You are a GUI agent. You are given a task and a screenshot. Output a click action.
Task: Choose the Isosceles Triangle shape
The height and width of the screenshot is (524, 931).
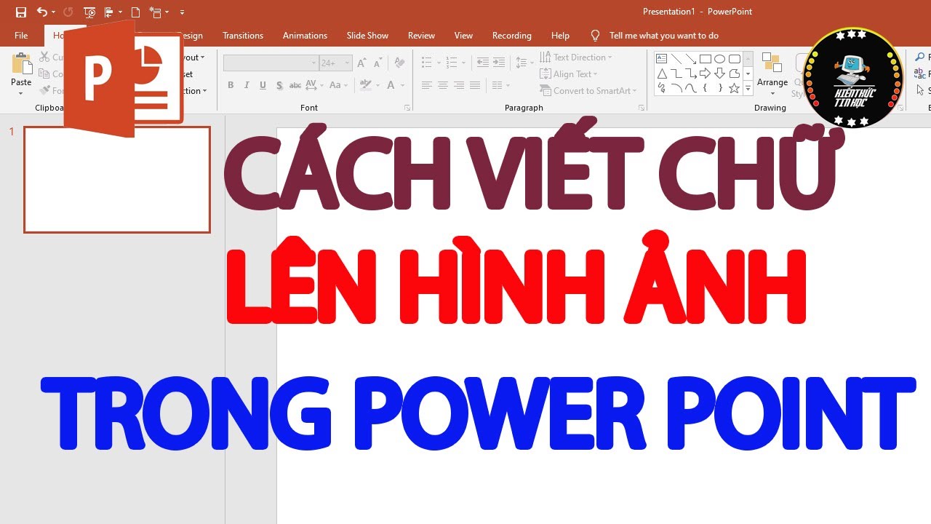[662, 74]
